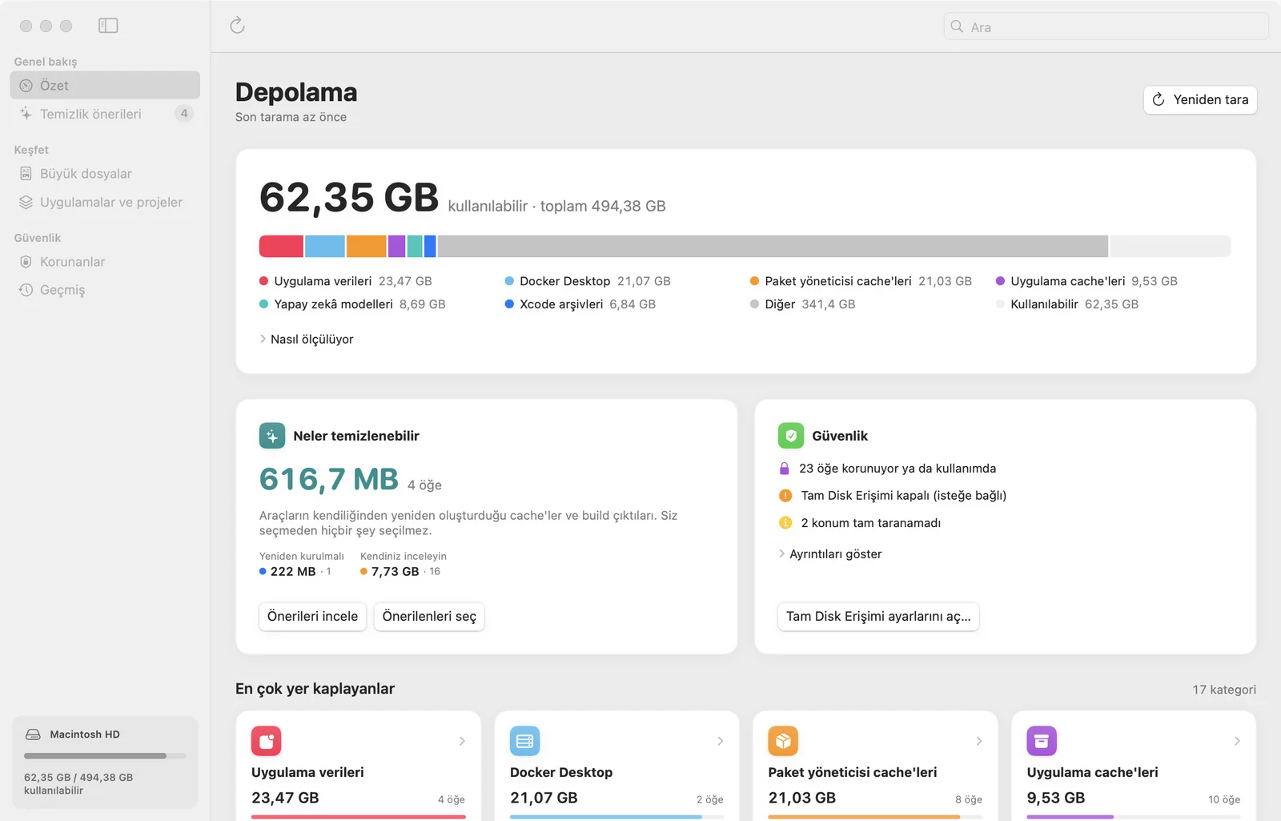
Task: Select Özet in the sidebar
Action: pos(105,86)
